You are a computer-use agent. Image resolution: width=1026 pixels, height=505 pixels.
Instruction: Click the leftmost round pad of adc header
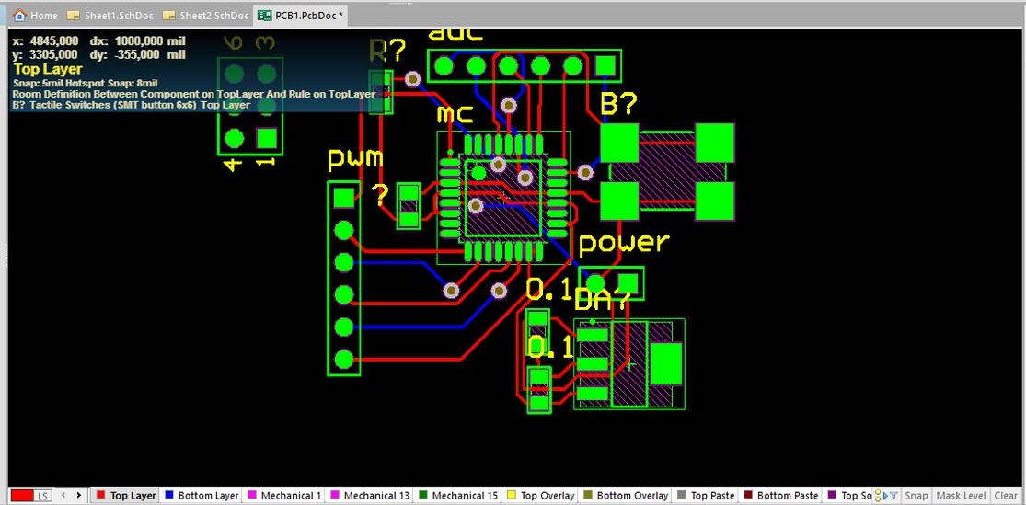point(444,65)
